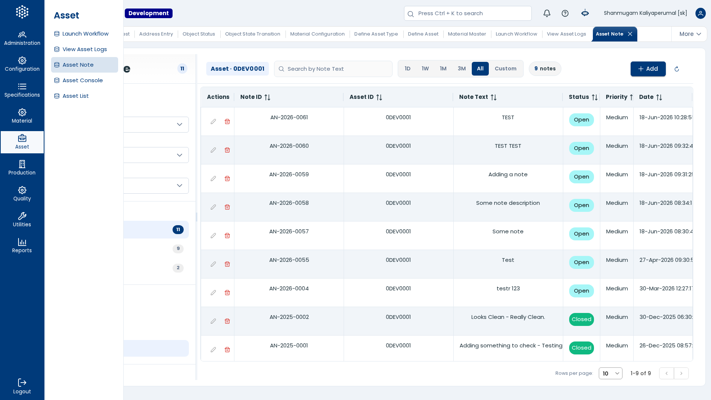Close the Asset Note tab

point(630,34)
